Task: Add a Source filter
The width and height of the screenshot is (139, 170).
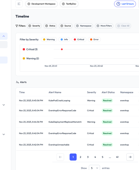Action: [66, 26]
